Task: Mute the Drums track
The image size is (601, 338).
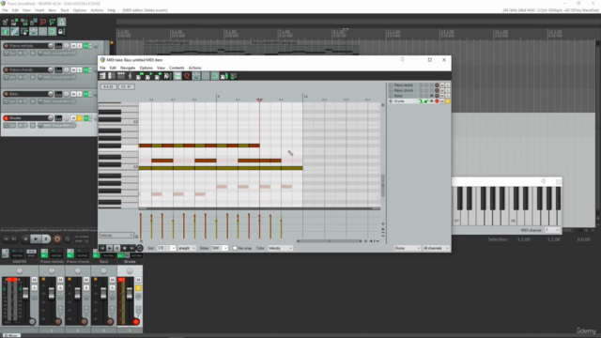Action: pos(73,118)
